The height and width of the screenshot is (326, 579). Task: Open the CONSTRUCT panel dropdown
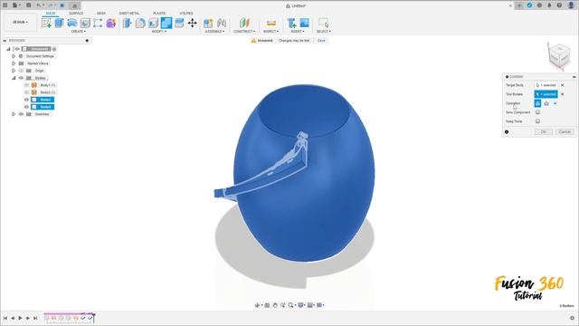[x=244, y=32]
